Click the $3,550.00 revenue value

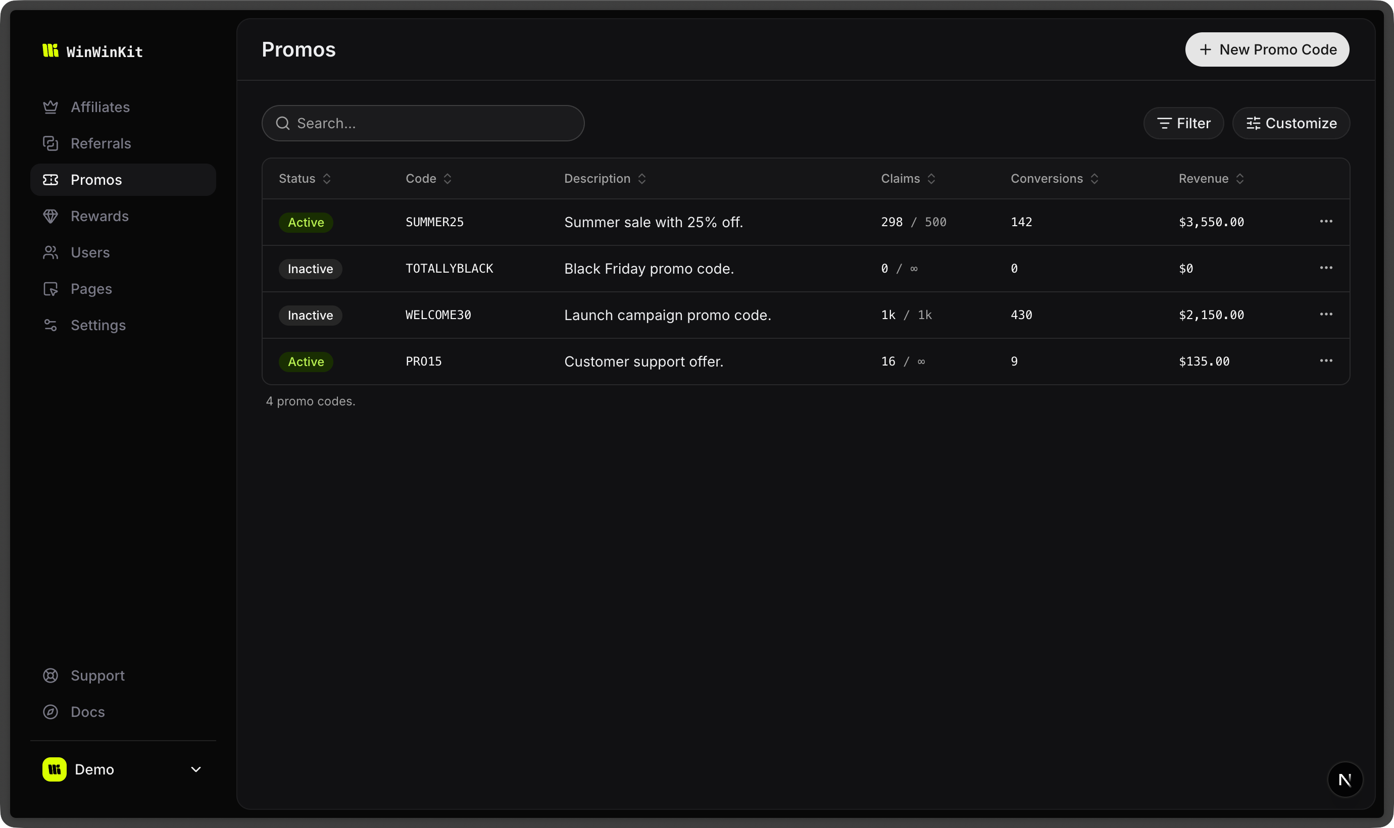click(x=1211, y=222)
